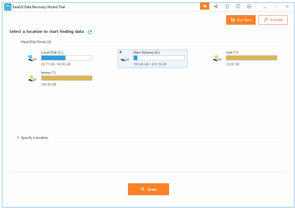Click the import scan status icon
The width and height of the screenshot is (295, 208).
click(227, 7)
